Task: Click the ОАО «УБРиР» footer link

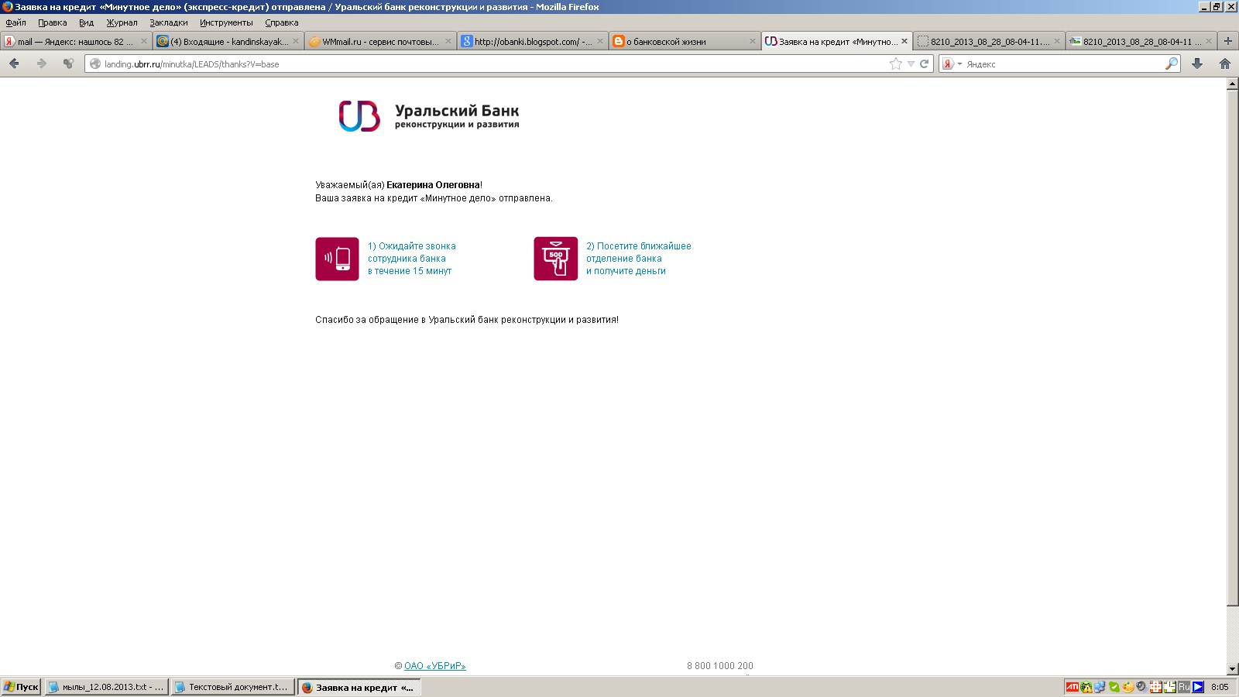Action: click(434, 666)
